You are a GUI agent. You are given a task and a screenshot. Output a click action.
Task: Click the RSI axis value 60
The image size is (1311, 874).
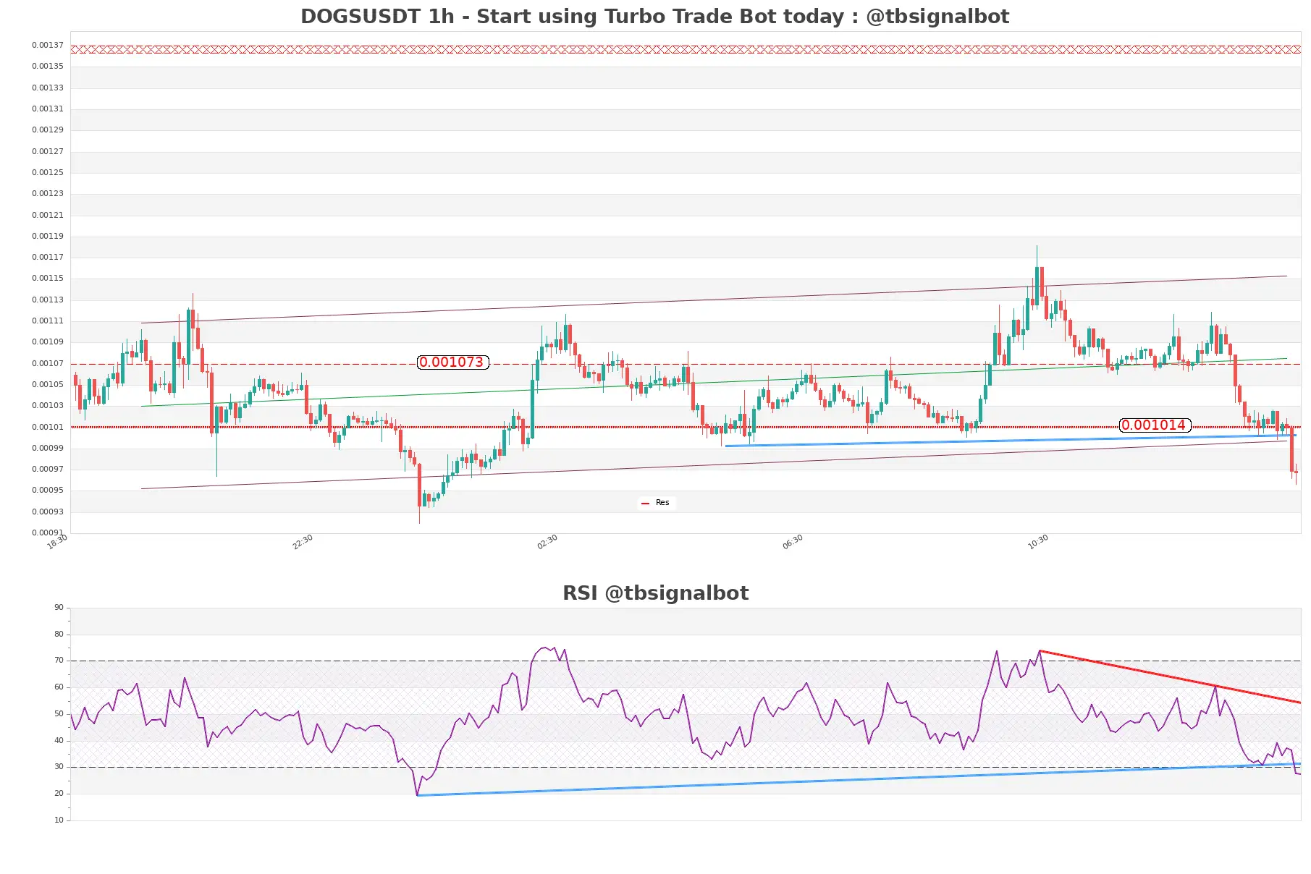pos(59,687)
